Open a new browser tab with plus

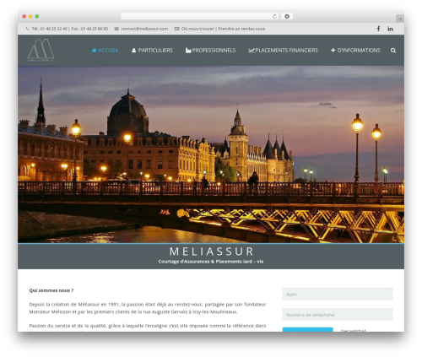point(400,19)
